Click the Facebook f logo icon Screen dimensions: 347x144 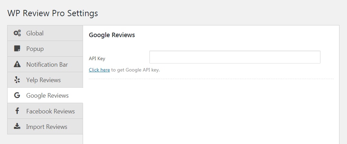click(17, 111)
